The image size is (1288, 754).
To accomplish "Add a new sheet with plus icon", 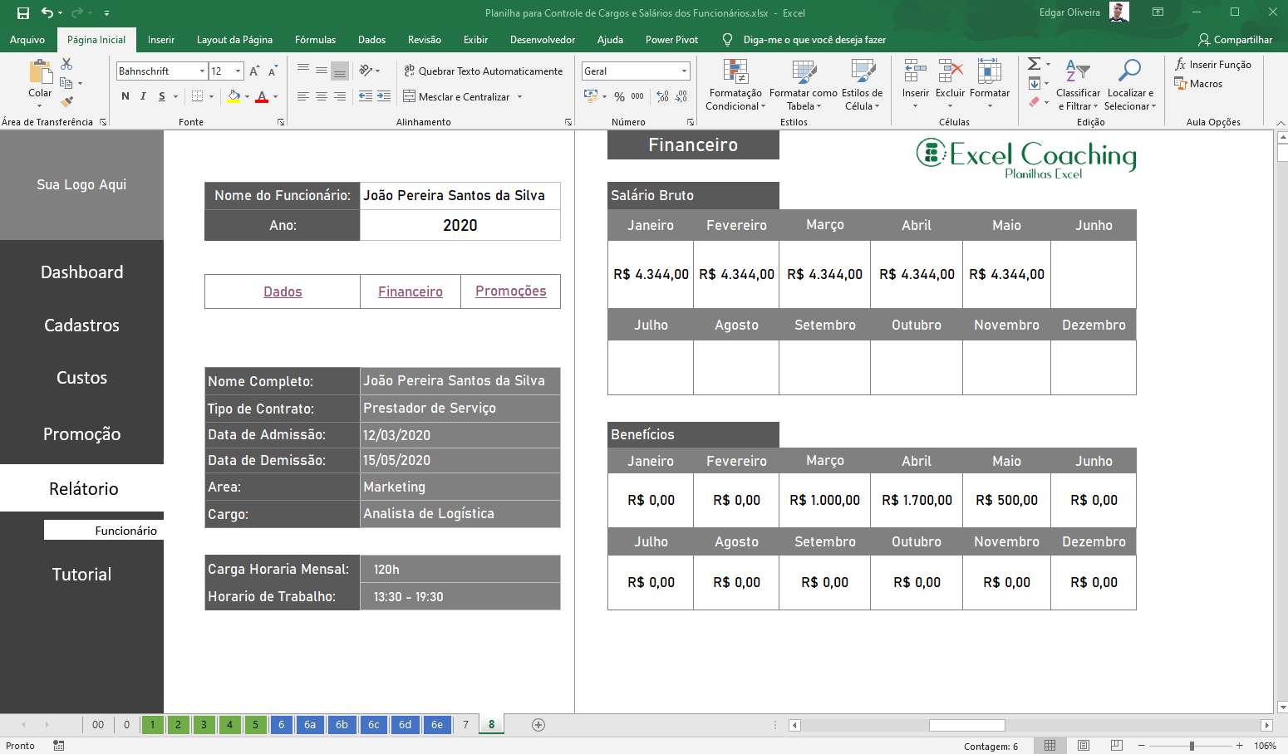I will click(538, 725).
